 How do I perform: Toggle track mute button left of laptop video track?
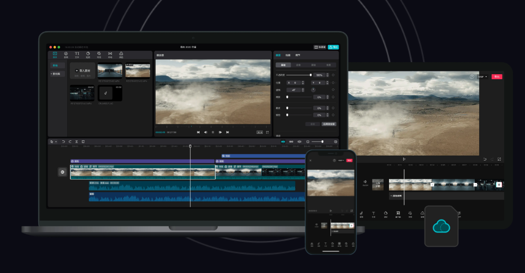tap(62, 172)
